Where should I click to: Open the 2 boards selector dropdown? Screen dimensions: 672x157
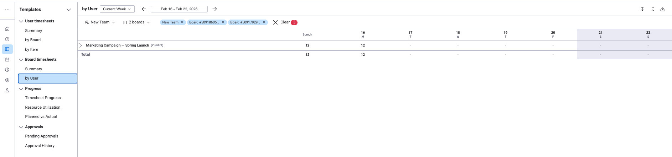tap(136, 22)
